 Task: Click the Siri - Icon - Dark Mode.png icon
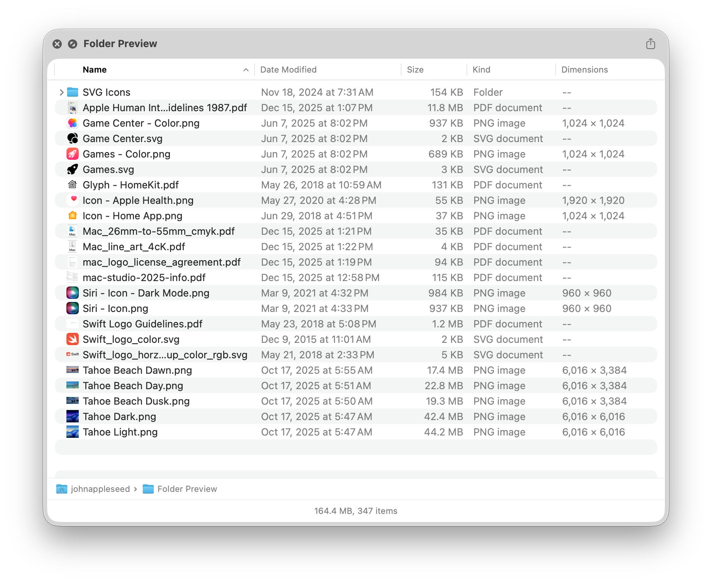[73, 293]
